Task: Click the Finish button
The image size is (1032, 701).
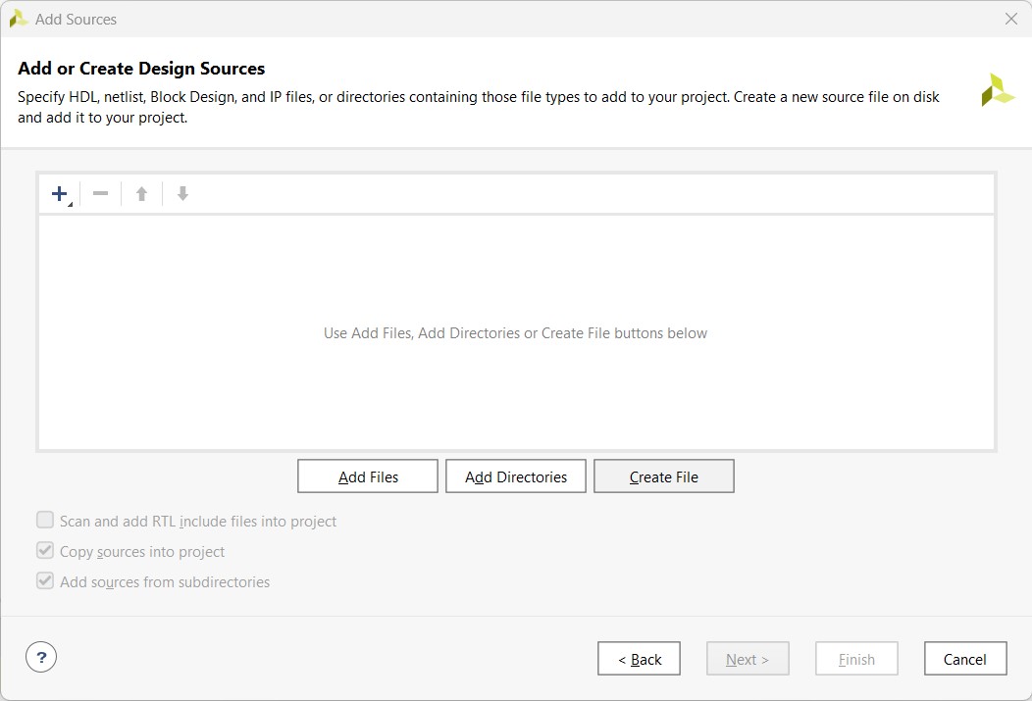Action: (856, 658)
